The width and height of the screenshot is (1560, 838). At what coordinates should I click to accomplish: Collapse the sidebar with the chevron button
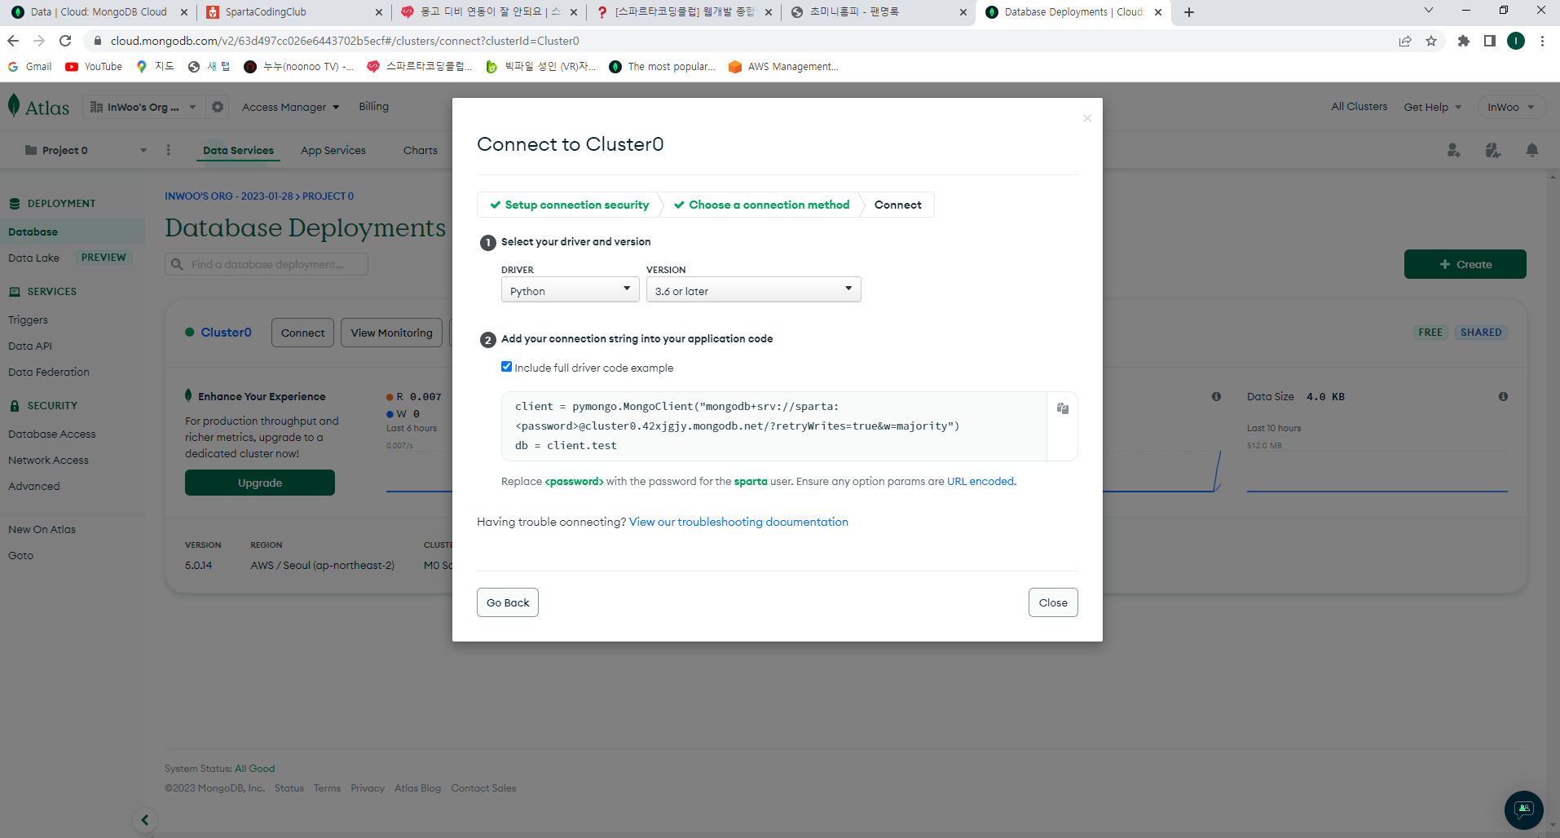coord(144,820)
